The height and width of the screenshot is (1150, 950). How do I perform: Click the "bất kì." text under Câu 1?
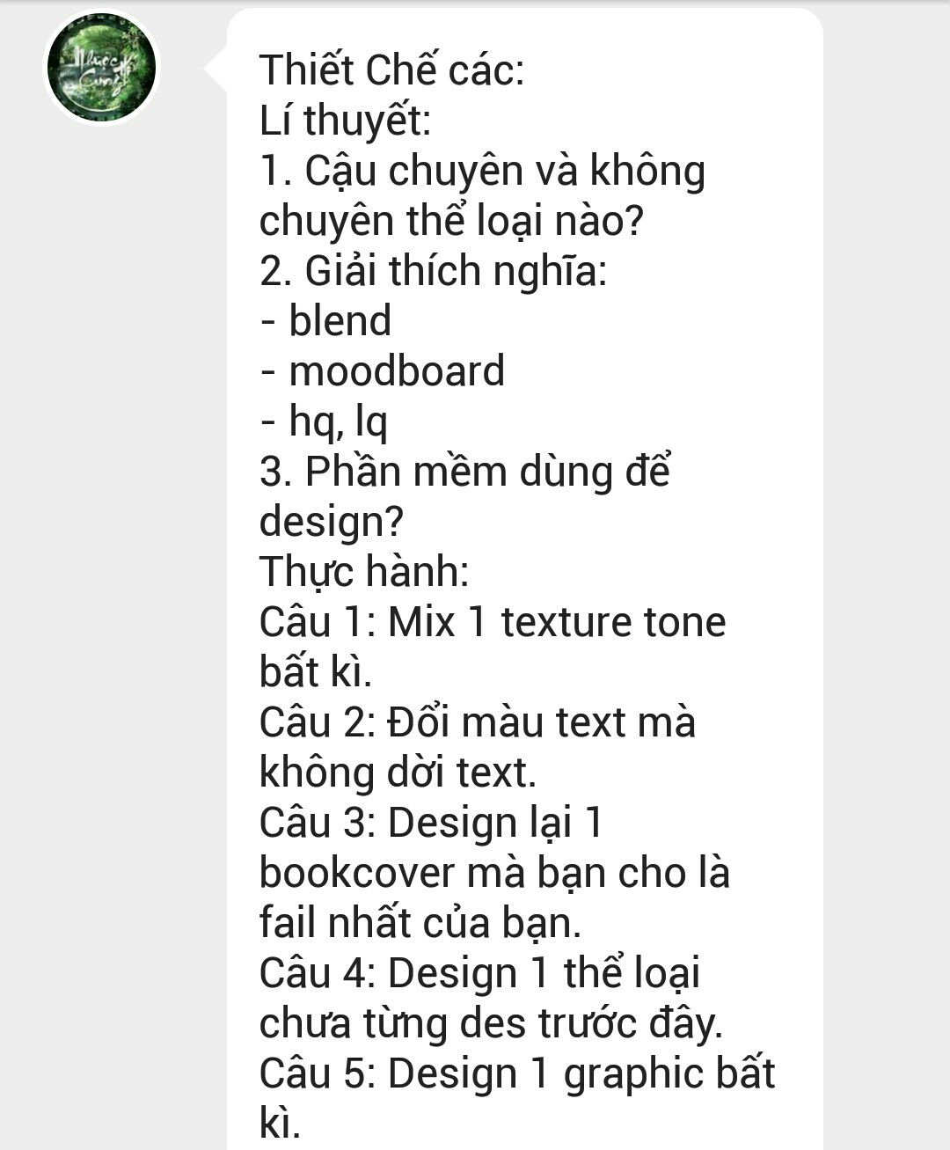(x=316, y=672)
